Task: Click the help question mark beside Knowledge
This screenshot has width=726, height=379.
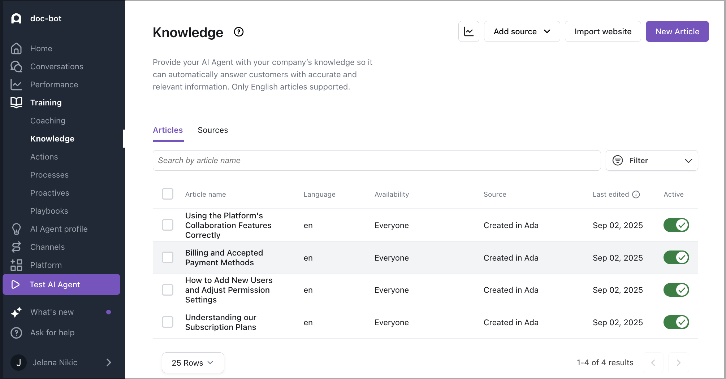Action: 238,32
